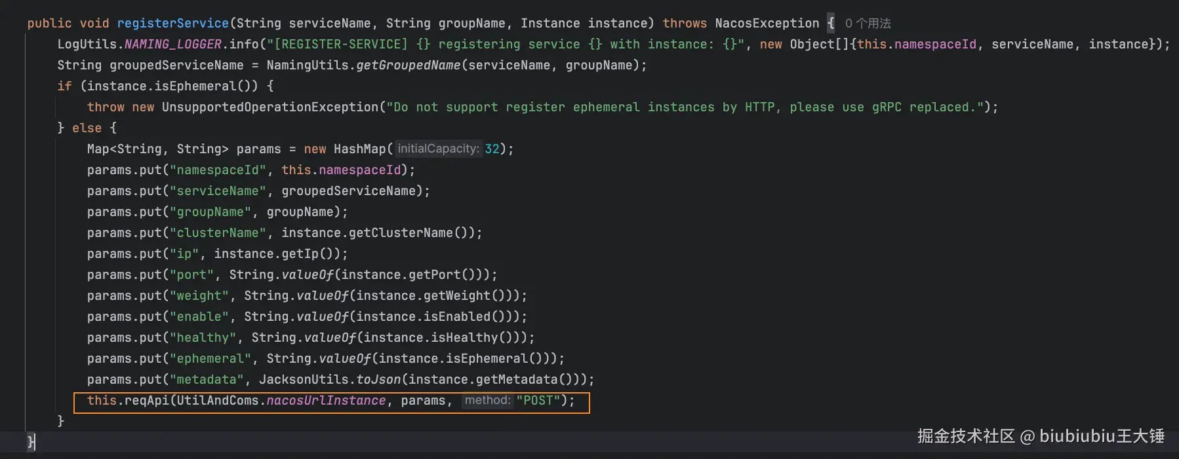1179x459 pixels.
Task: Click the "Do not support register" exception message
Action: click(685, 107)
